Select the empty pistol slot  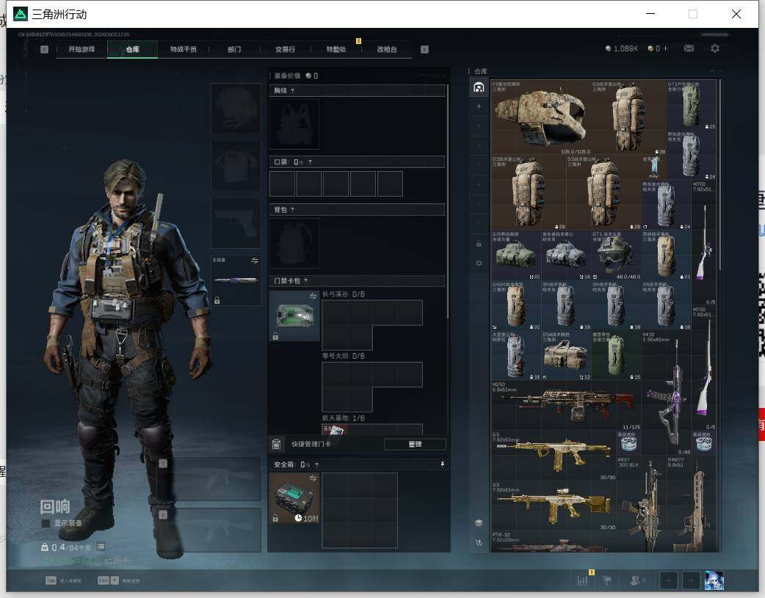click(x=236, y=223)
